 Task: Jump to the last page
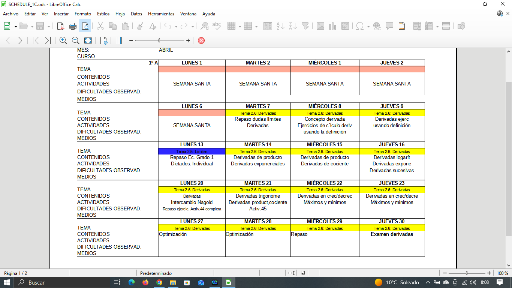pos(47,40)
